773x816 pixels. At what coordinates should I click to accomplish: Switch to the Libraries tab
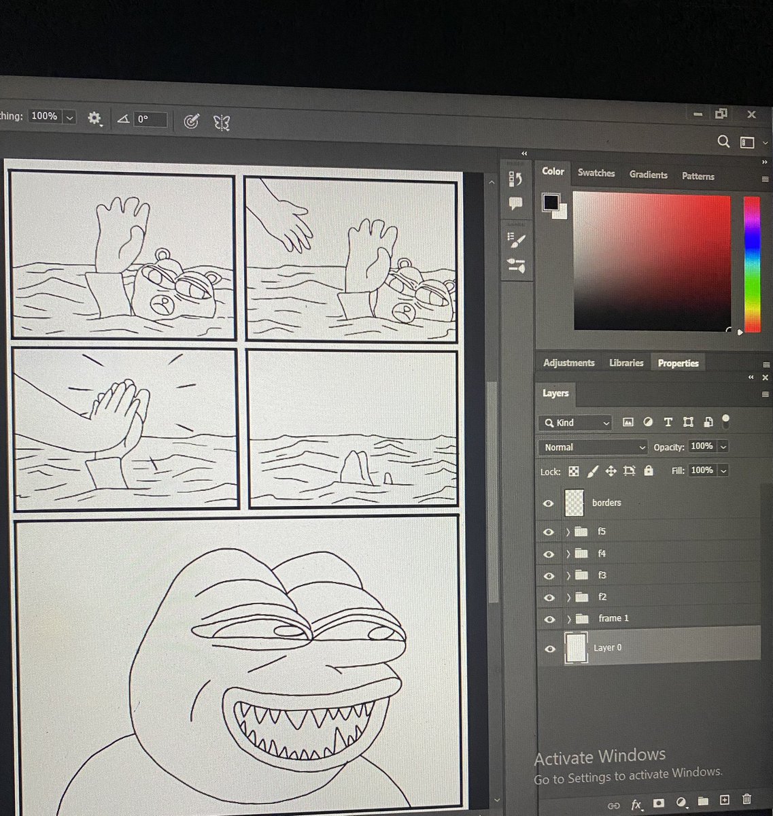[x=626, y=363]
